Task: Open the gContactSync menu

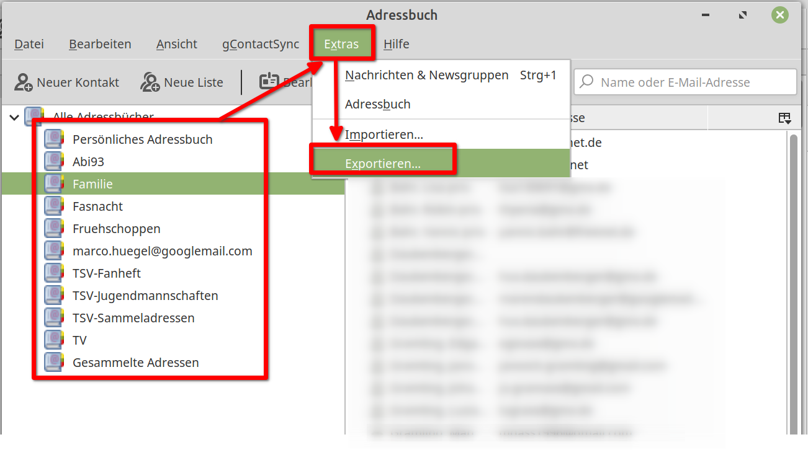Action: pos(261,44)
